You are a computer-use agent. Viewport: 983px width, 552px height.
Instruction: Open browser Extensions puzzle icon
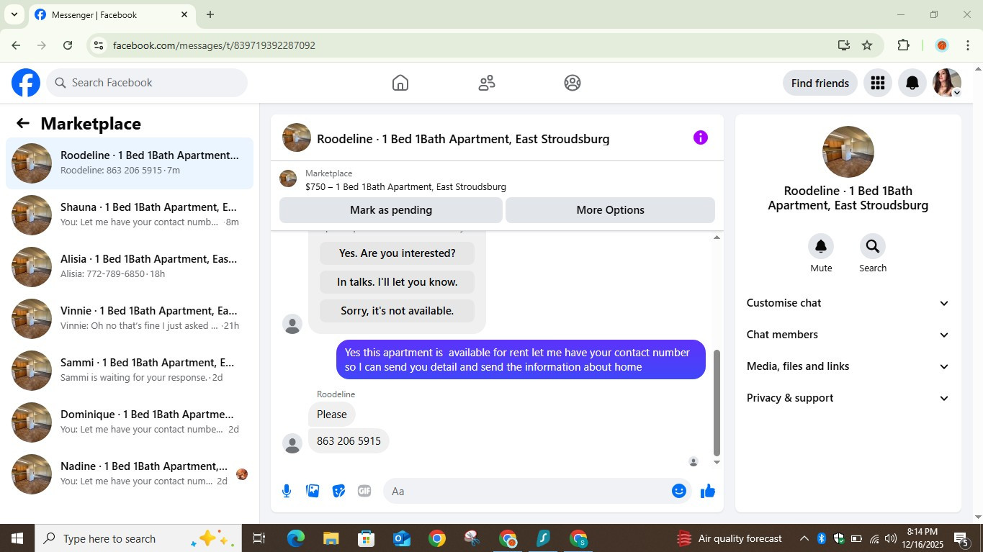pyautogui.click(x=903, y=45)
